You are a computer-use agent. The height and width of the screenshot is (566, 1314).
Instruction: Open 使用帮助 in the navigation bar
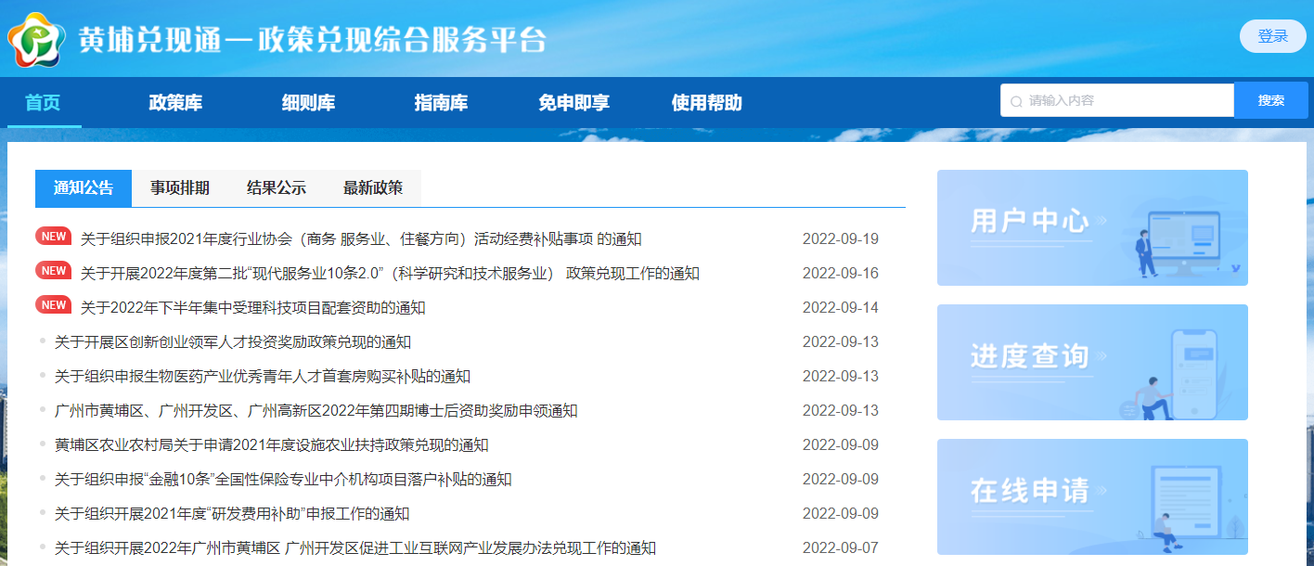click(x=706, y=103)
